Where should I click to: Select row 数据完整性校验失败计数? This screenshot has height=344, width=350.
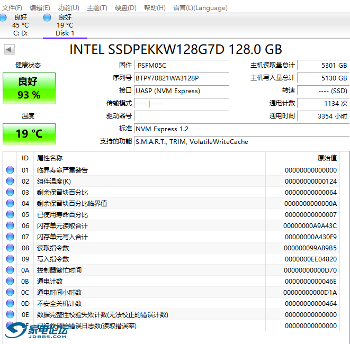(172, 315)
